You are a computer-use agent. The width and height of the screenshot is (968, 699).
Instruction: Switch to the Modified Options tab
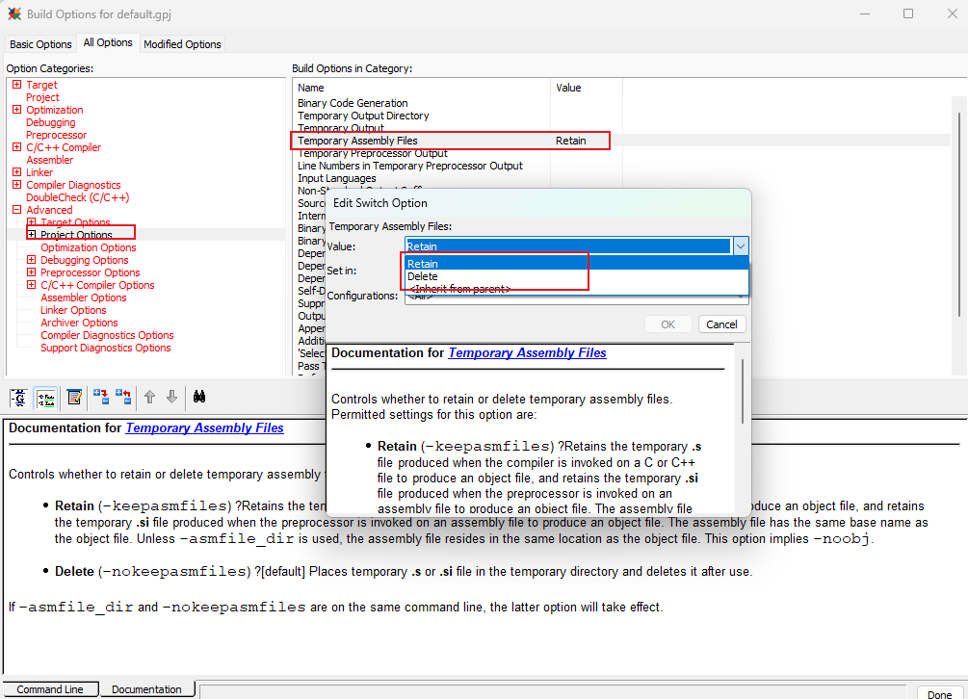pyautogui.click(x=182, y=44)
